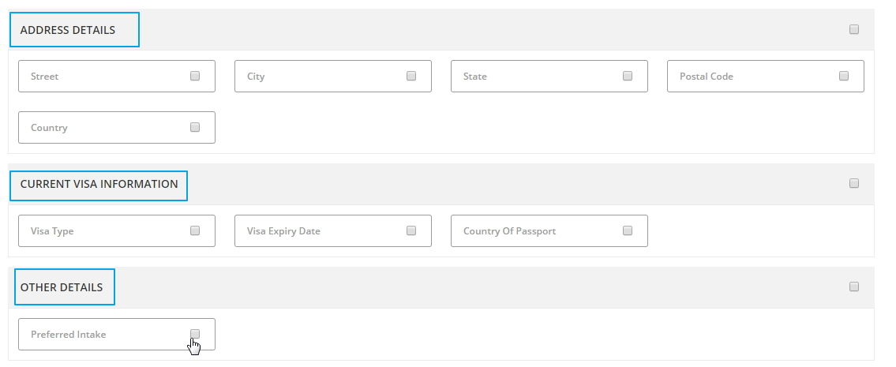Toggle the Country field checkbox
Screen dimensions: 896x367
coord(195,127)
